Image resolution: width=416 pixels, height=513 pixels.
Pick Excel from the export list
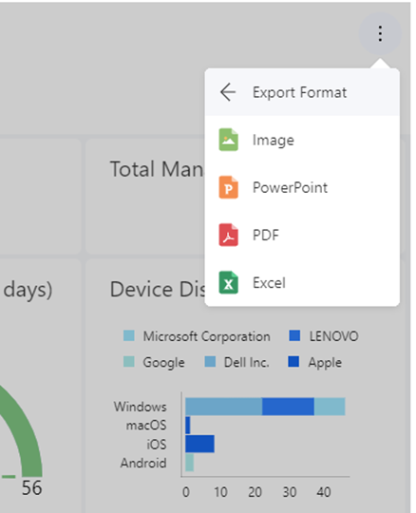[x=302, y=283]
